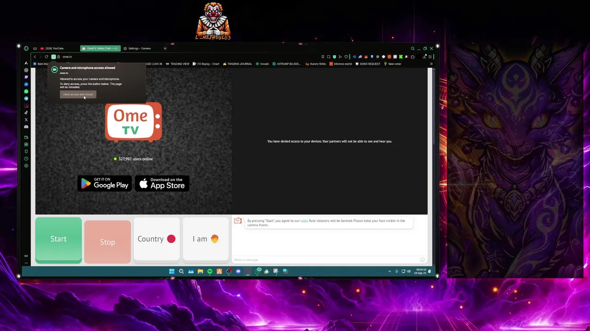Open Instagram from the browser sidebar
590x331 pixels.
[26, 105]
